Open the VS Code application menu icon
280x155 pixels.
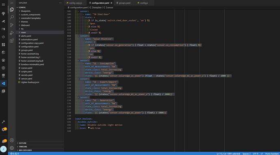(12, 3)
